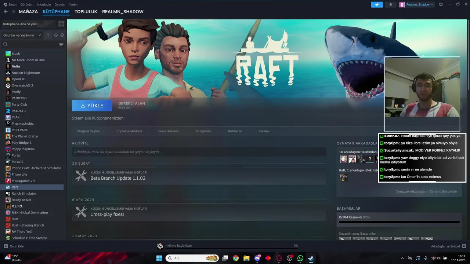The image size is (470, 264).
Task: Click the Propagation VR game icon
Action: [x=8, y=181]
